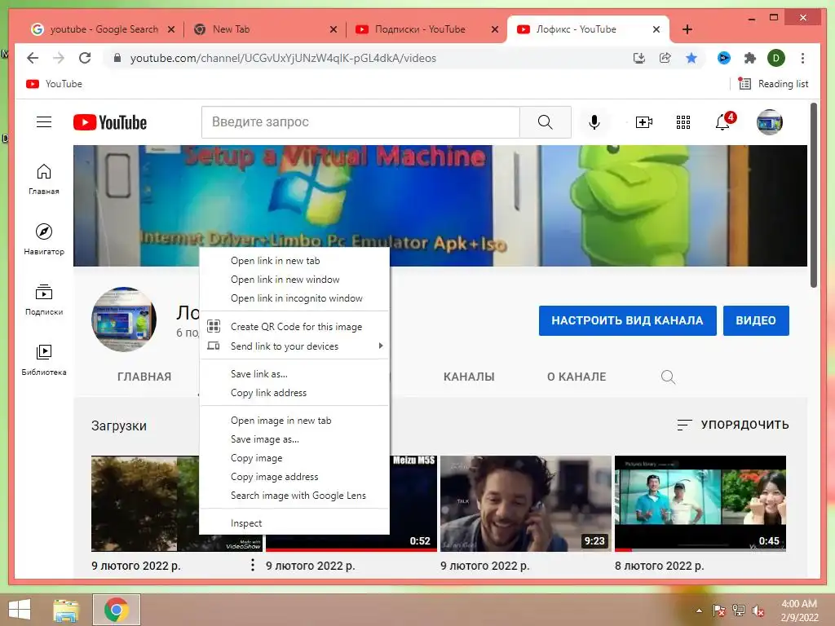835x626 pixels.
Task: Click the channel avatar picture
Action: 124,320
